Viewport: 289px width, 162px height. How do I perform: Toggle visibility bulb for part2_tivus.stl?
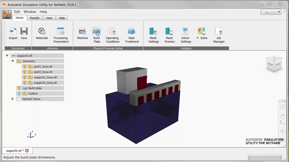[x=25, y=72]
